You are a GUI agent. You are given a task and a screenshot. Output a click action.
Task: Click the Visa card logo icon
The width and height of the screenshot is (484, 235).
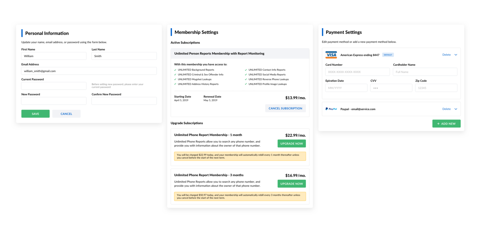[331, 55]
